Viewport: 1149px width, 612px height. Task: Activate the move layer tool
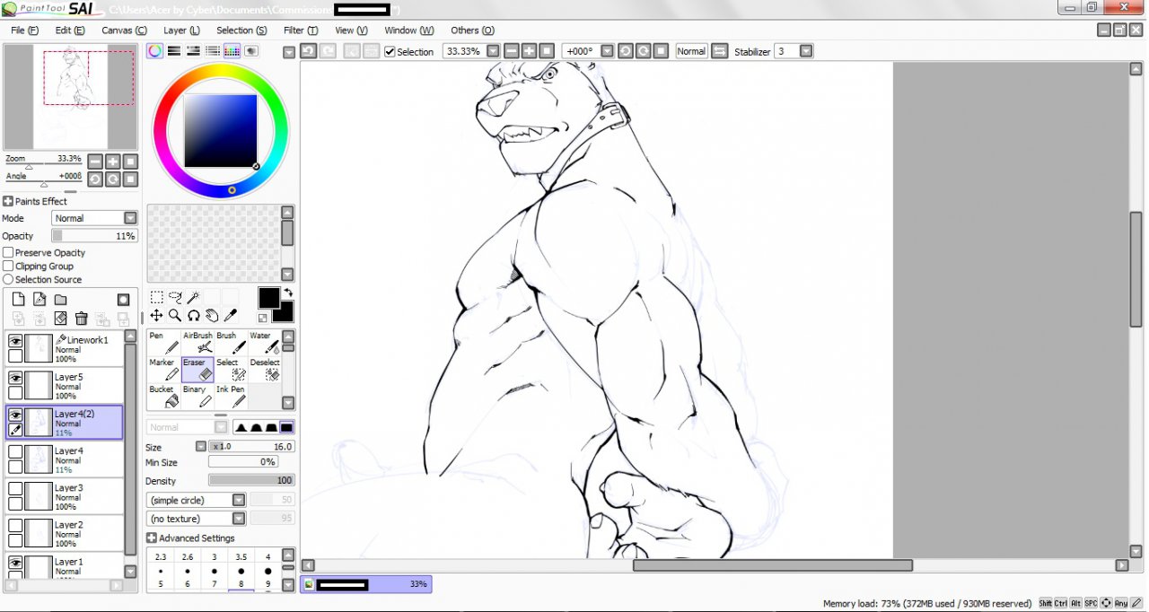(x=156, y=316)
